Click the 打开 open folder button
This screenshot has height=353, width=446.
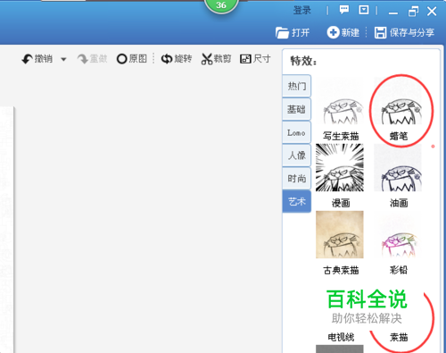pos(293,32)
